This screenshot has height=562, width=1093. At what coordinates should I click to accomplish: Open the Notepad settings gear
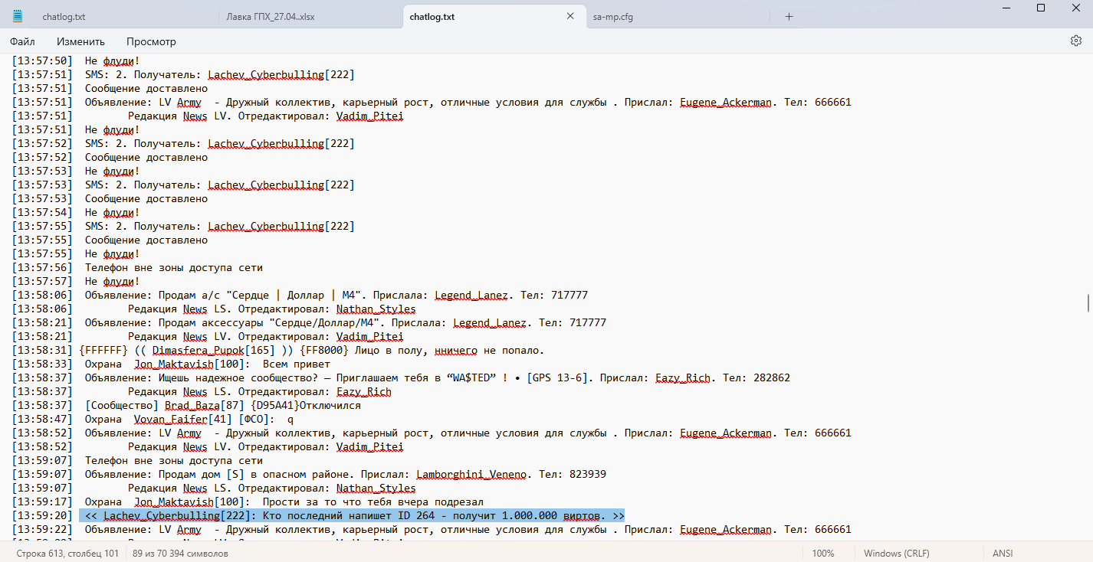point(1075,41)
